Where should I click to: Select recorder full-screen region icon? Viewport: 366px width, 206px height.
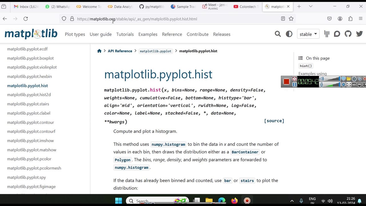point(349,84)
